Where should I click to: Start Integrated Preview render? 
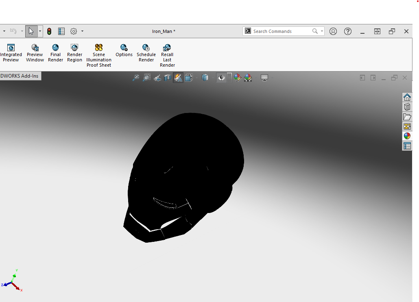point(11,53)
